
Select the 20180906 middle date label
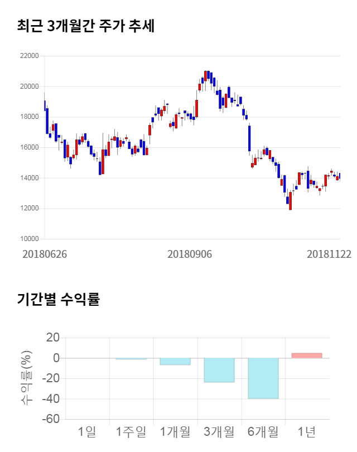click(190, 254)
